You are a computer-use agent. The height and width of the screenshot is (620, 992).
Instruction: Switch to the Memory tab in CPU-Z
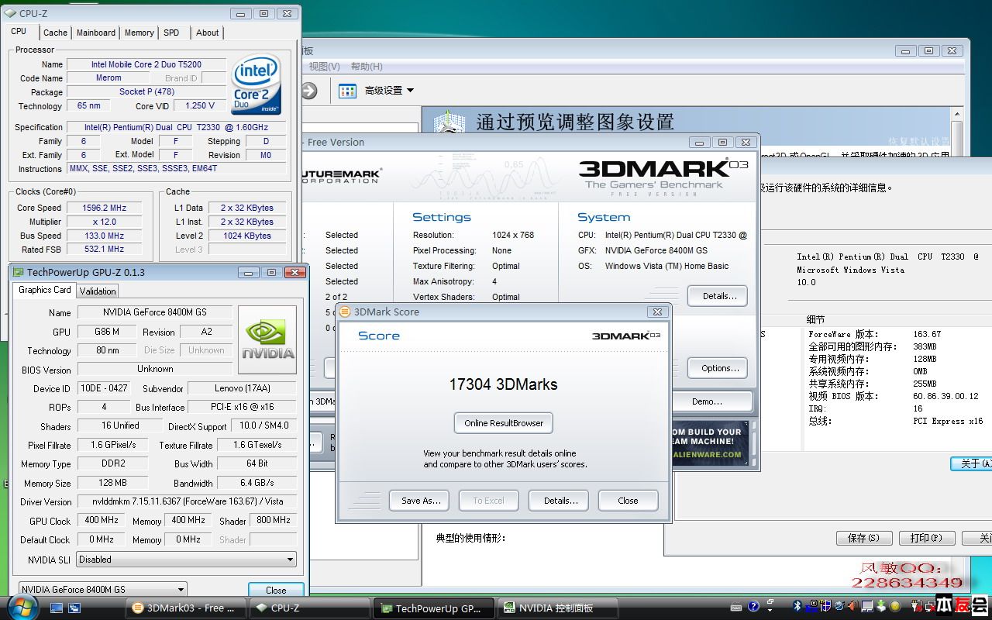139,33
